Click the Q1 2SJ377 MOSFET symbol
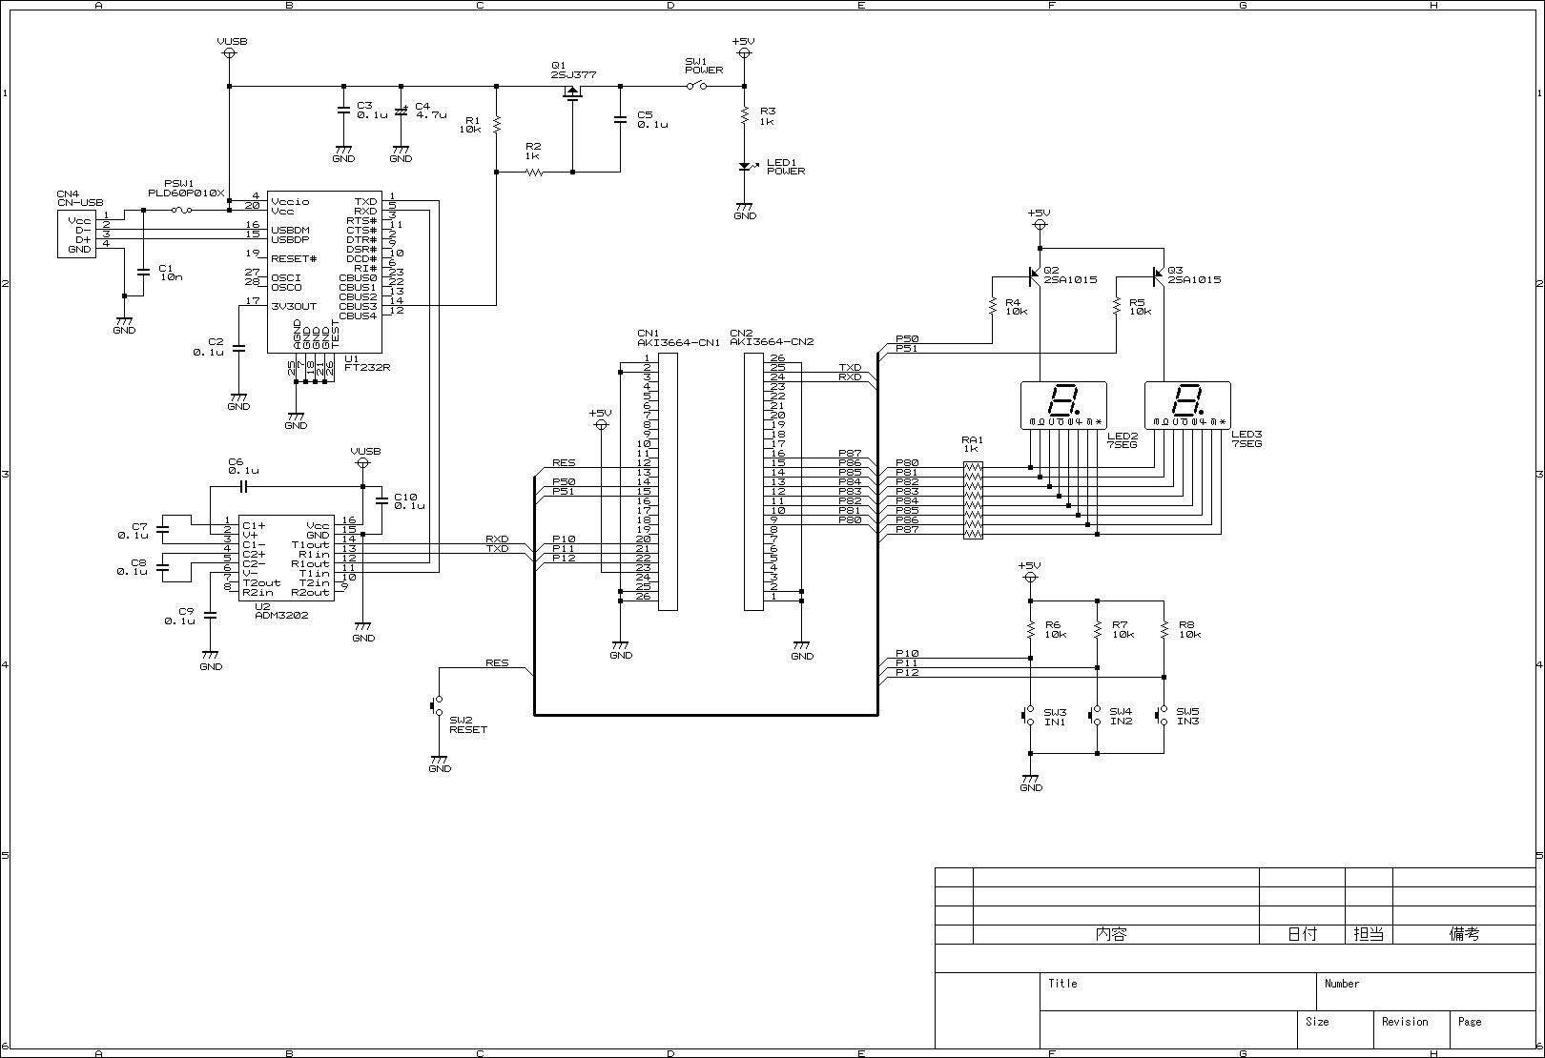 (x=572, y=92)
